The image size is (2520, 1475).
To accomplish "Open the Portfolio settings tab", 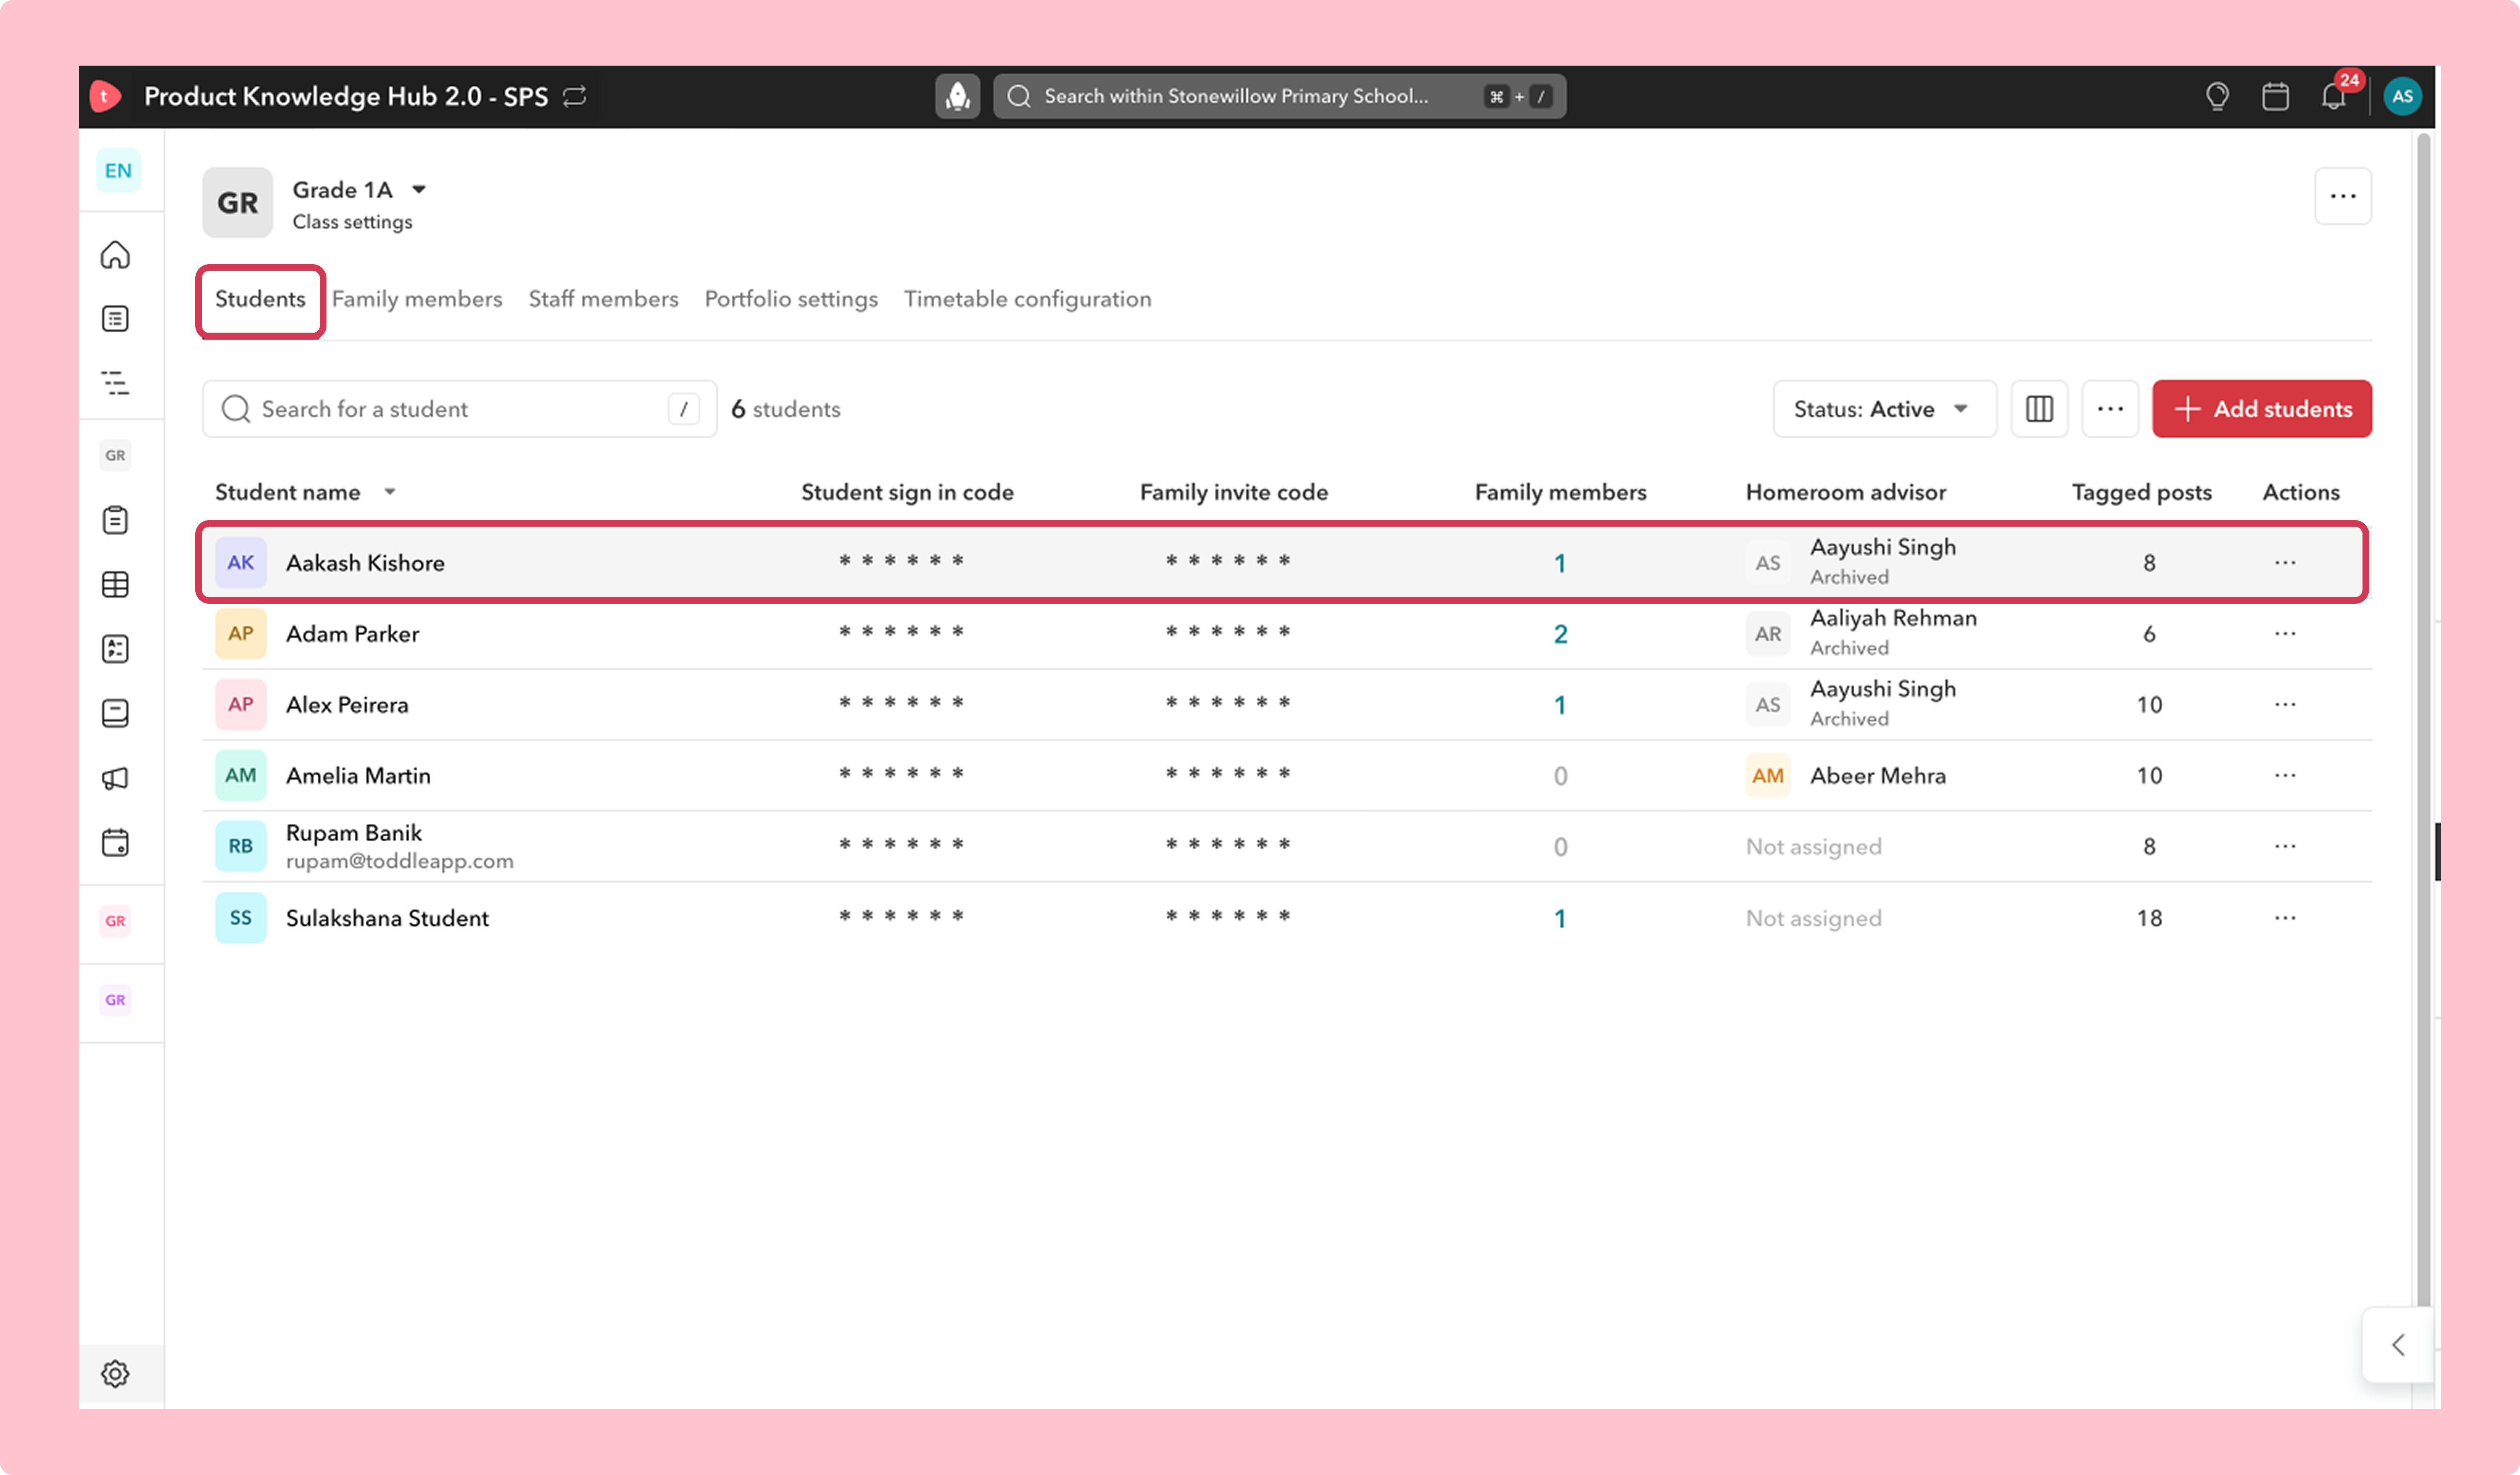I will (791, 299).
